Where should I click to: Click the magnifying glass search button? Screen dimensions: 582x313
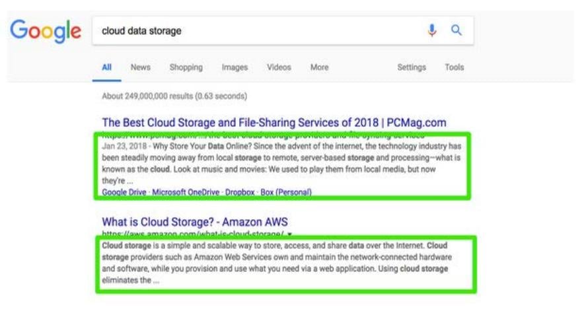pyautogui.click(x=456, y=30)
